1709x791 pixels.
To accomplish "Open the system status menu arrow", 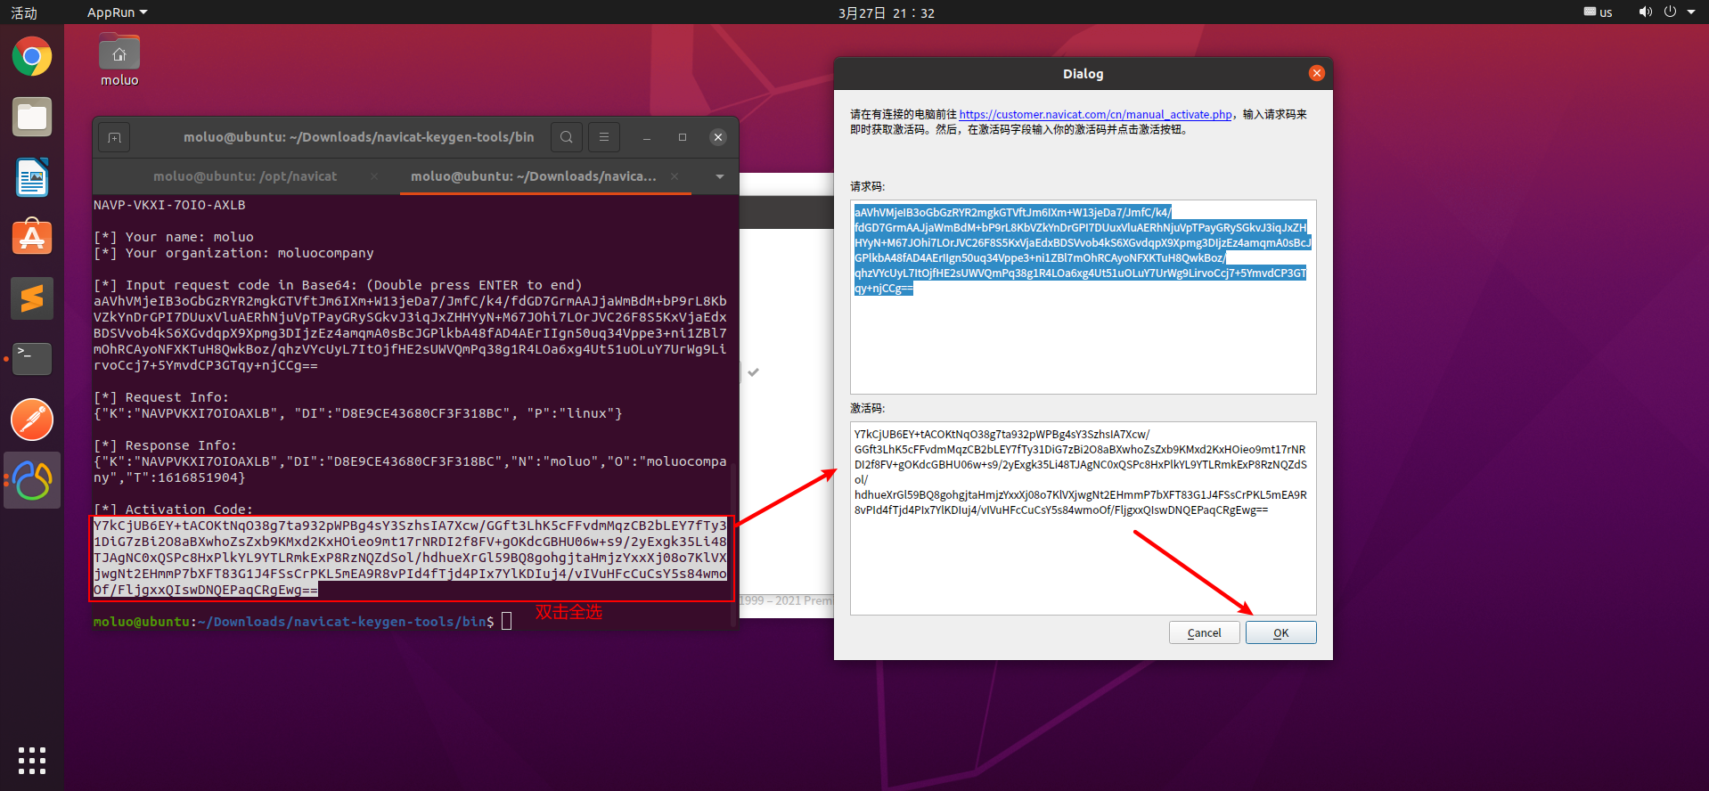I will point(1691,12).
